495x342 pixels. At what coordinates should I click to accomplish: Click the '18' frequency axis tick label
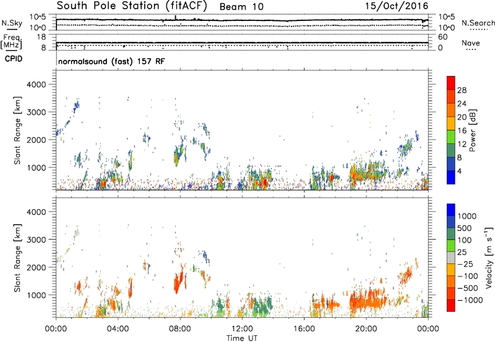[x=41, y=37]
